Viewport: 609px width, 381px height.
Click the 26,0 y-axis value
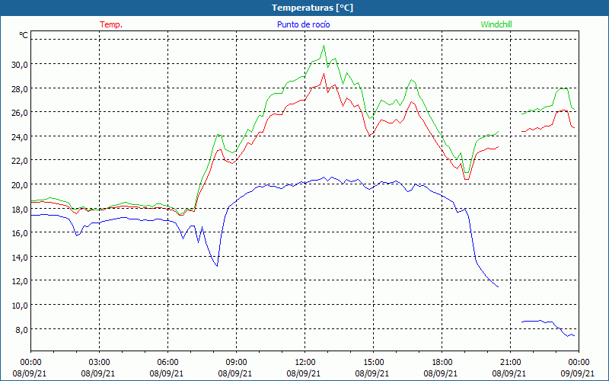point(20,113)
